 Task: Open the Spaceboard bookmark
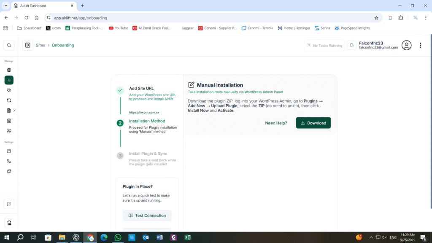pos(29,28)
